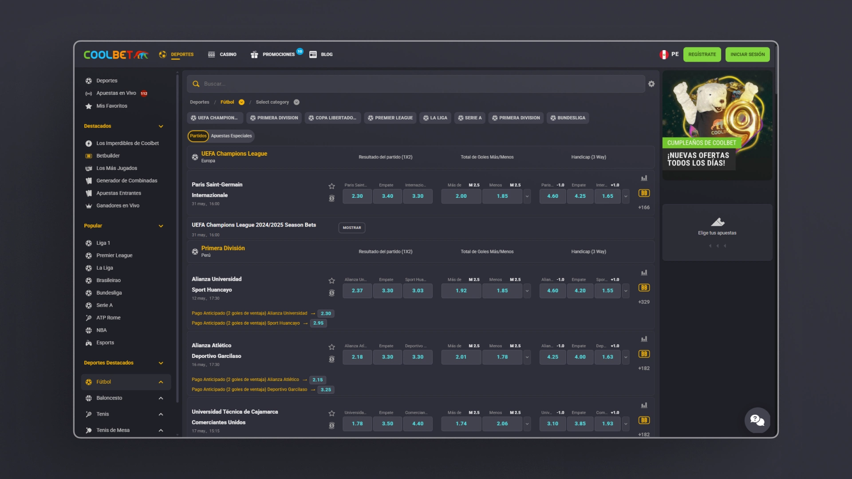Filter by Copa Libertadores league chip

332,118
